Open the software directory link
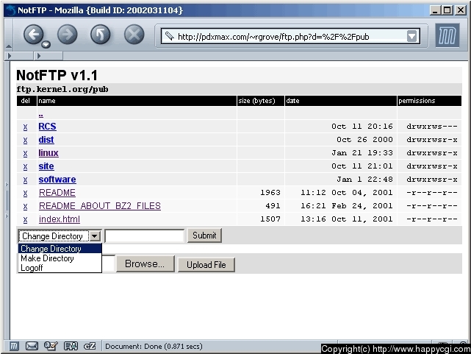Viewport: 471px width, 354px height. [57, 180]
